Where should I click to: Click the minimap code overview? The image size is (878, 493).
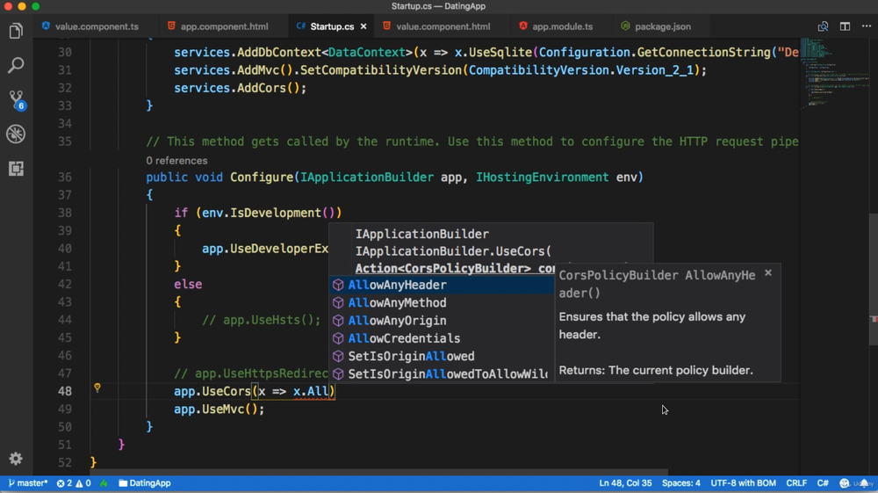coord(820,70)
